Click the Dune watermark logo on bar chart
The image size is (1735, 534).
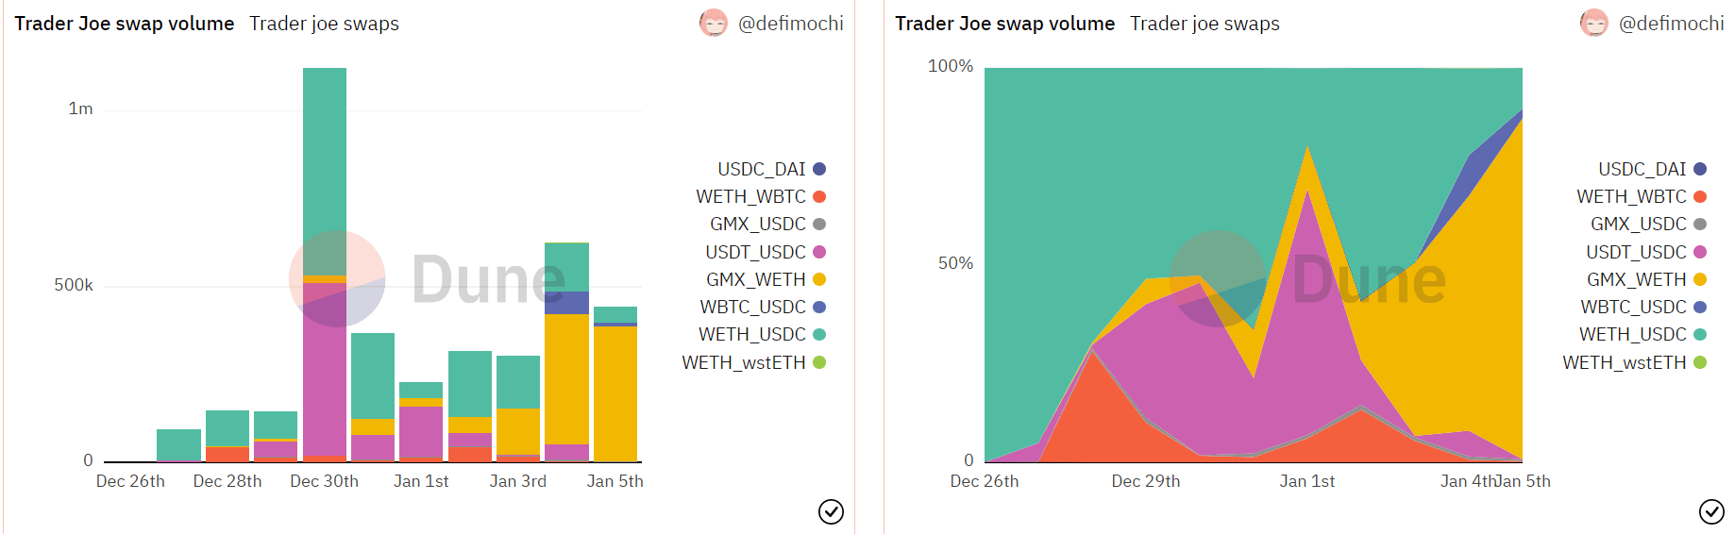[428, 279]
